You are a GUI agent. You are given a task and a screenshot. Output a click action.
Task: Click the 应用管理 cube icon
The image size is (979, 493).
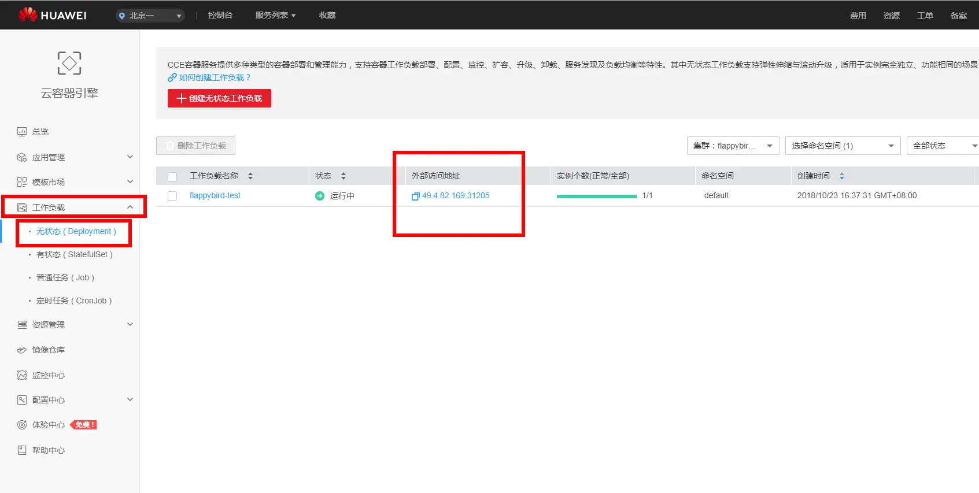click(x=22, y=157)
